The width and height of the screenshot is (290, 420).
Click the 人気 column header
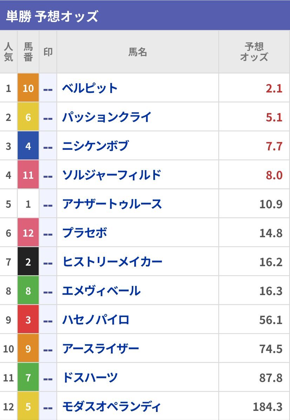[8, 52]
